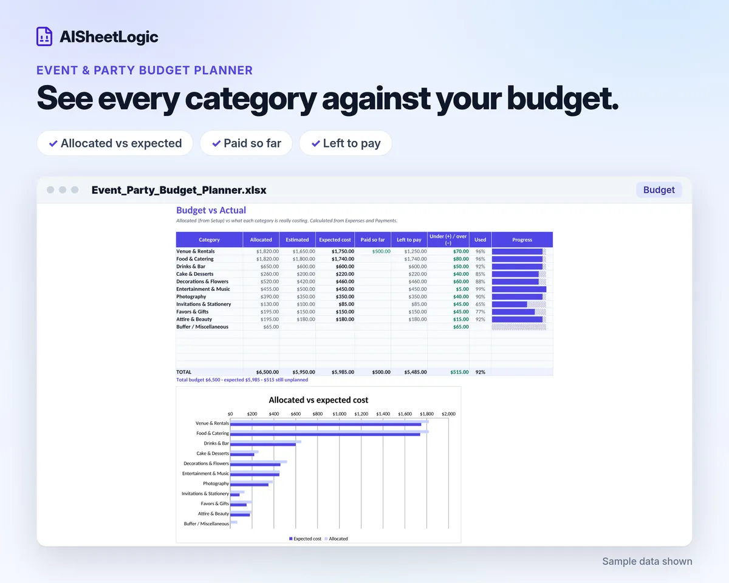
Task: Click the AISheetLogic logo icon
Action: click(x=44, y=36)
